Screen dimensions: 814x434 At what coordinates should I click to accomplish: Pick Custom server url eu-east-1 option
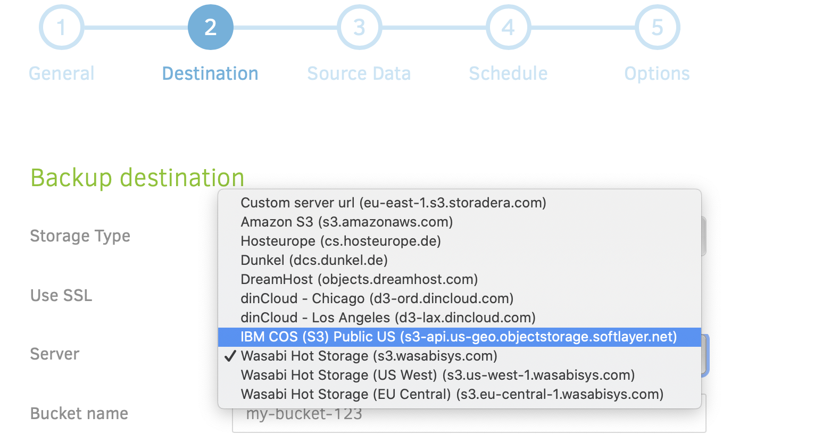click(394, 203)
